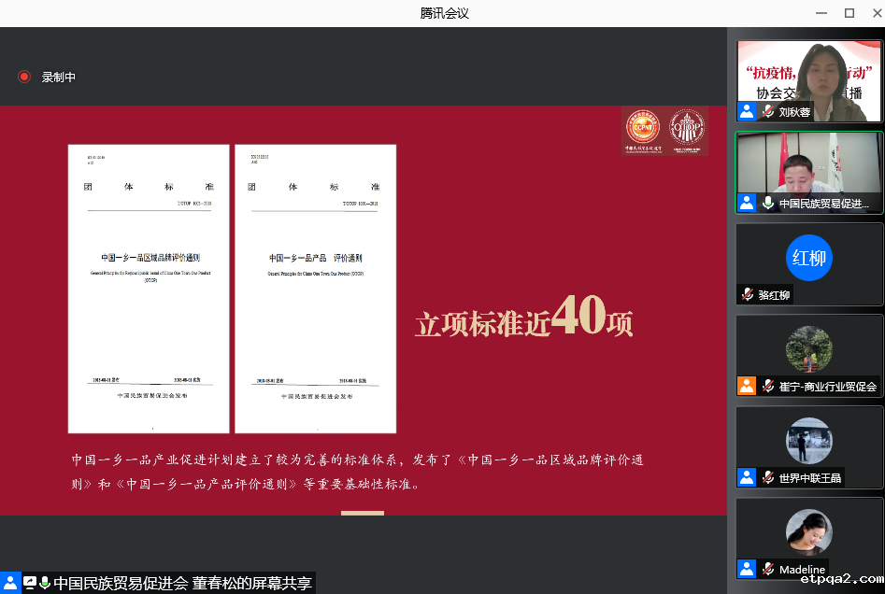Viewport: 885px width, 594px height.
Task: Click the 董春松的屏幕共享 sharing label
Action: point(251,583)
